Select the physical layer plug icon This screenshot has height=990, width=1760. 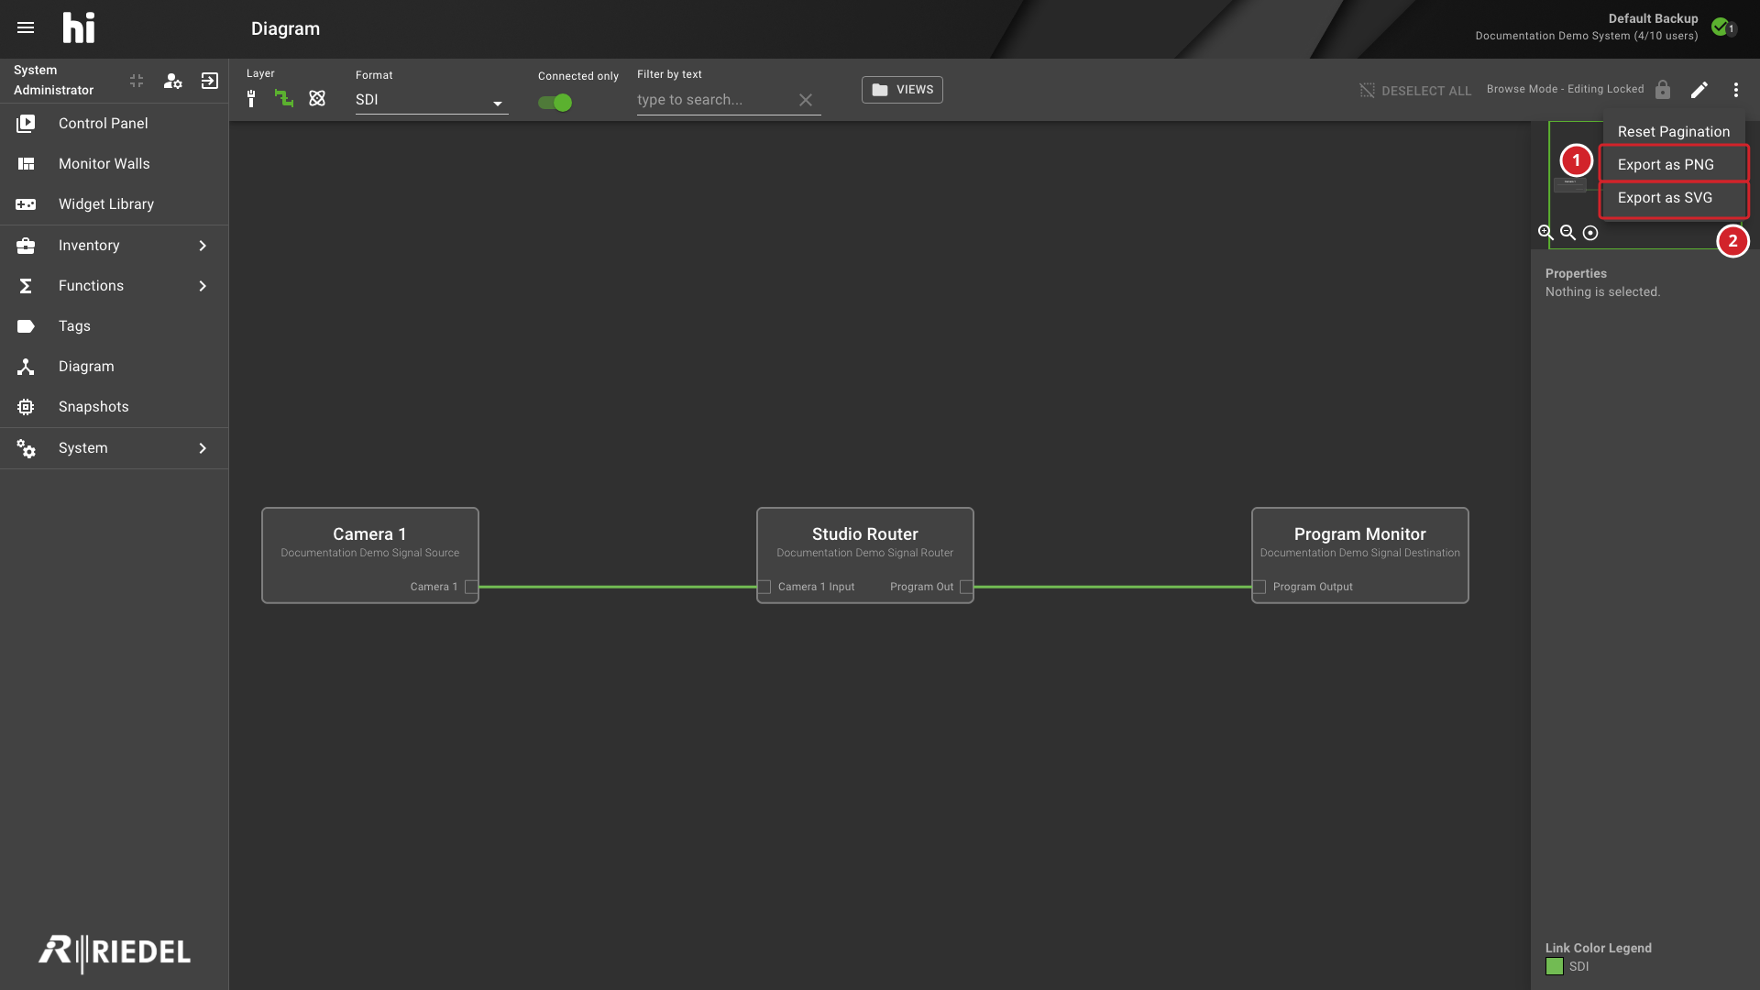(251, 98)
